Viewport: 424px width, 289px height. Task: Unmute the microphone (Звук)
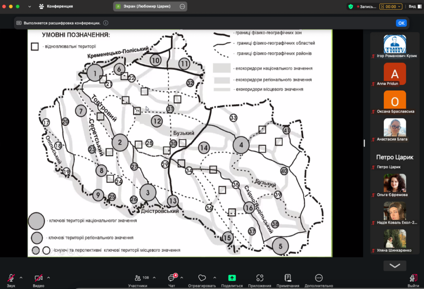click(11, 278)
